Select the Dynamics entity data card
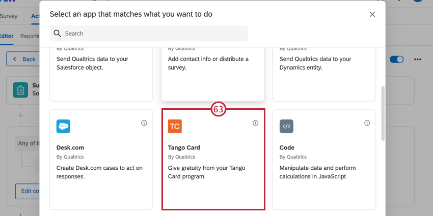This screenshot has height=216, width=433. pos(324,71)
